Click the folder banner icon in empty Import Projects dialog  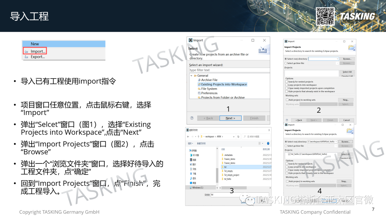click(352, 48)
